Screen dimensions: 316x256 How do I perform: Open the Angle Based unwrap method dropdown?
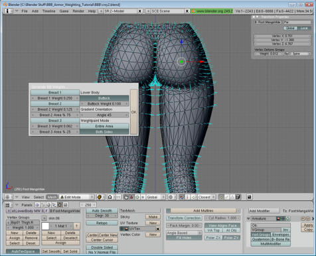(x=184, y=233)
